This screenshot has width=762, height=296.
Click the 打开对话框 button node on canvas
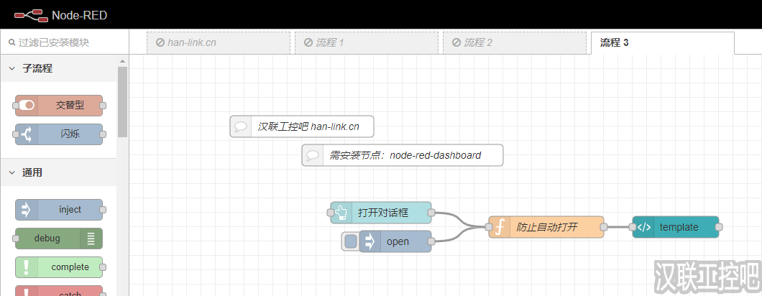pyautogui.click(x=381, y=212)
